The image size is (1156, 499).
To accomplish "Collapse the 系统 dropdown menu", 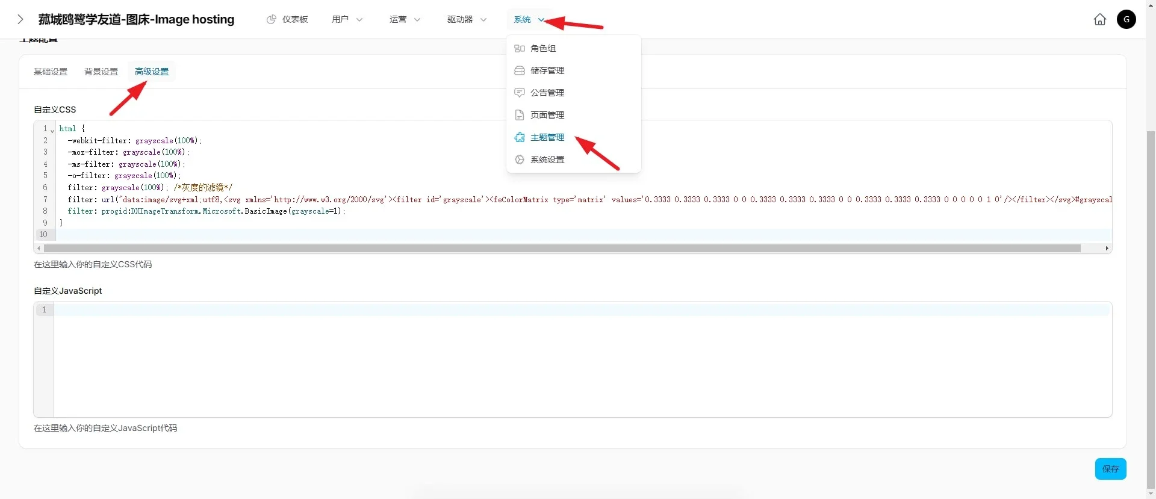I will (529, 19).
